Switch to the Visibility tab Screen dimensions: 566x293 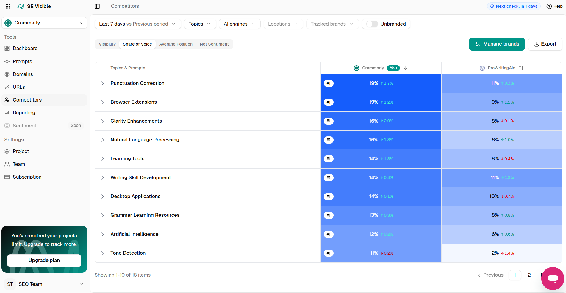tap(107, 44)
